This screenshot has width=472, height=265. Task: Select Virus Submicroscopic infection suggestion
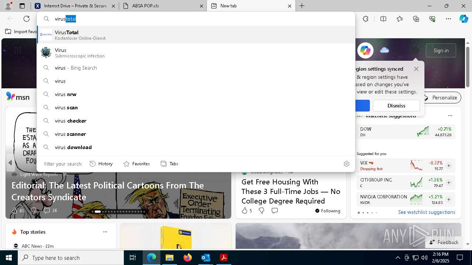(x=196, y=53)
